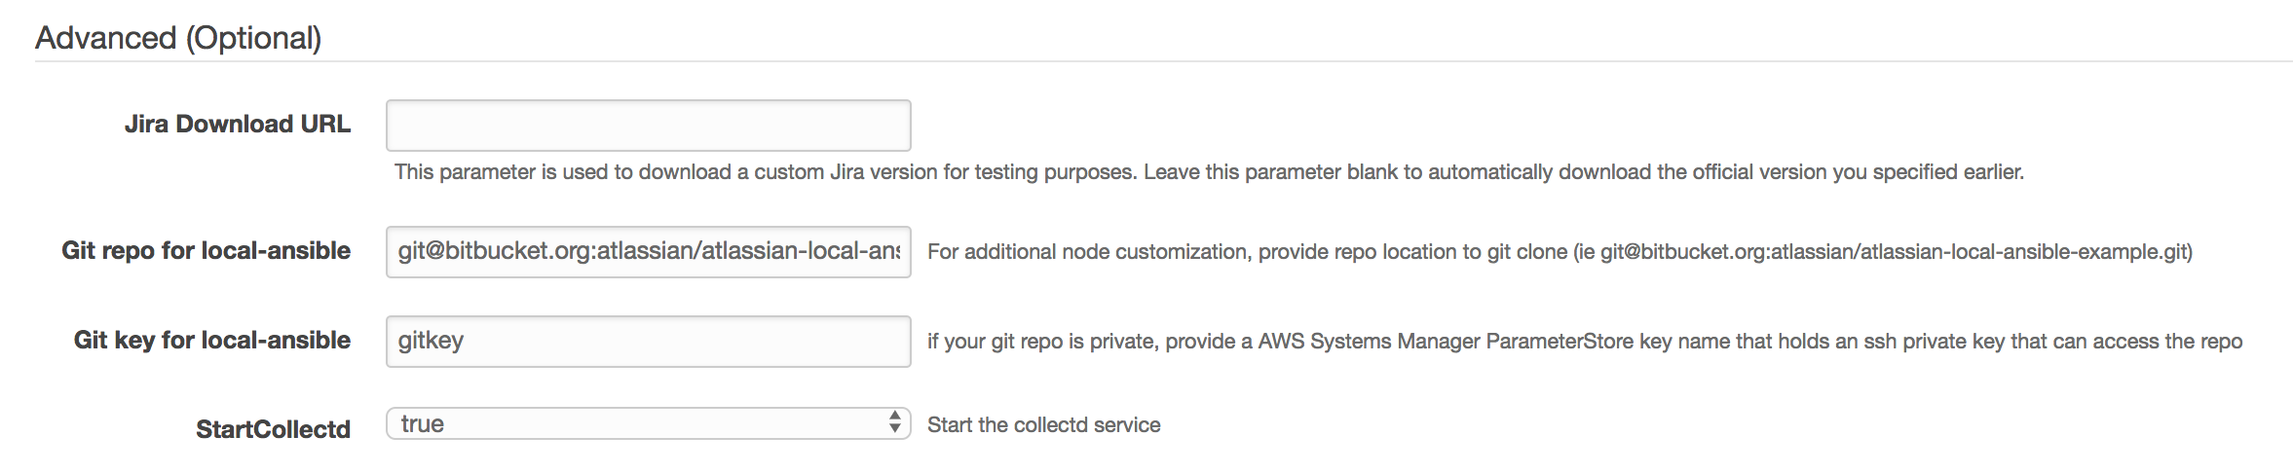Click the 'Git repo for local-ansible' label

coord(206,251)
